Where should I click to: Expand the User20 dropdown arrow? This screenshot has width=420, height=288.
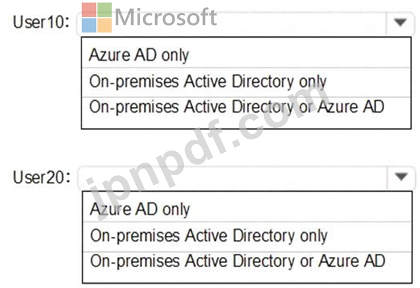401,177
